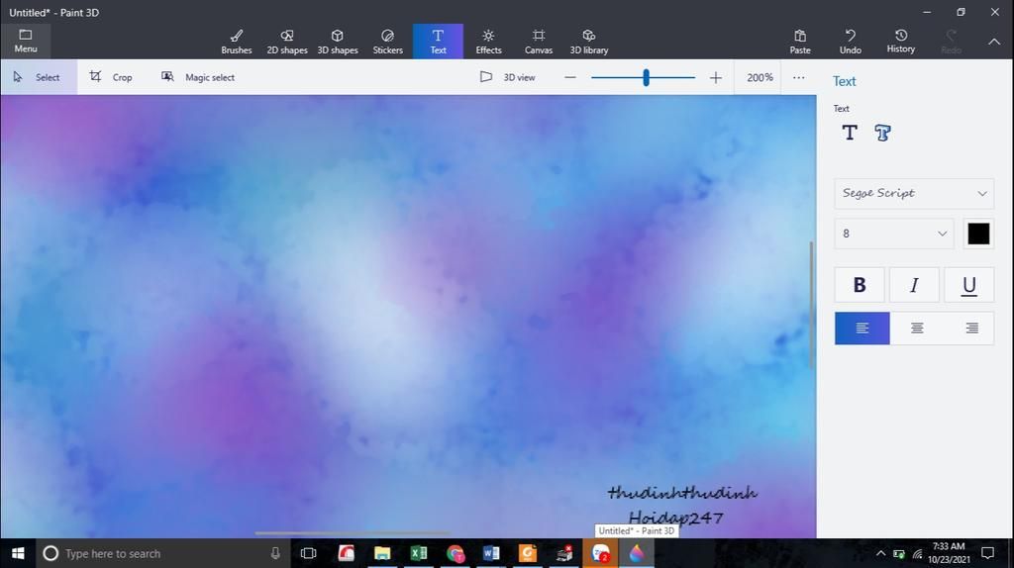The width and height of the screenshot is (1014, 568).
Task: Align text center
Action: click(917, 329)
